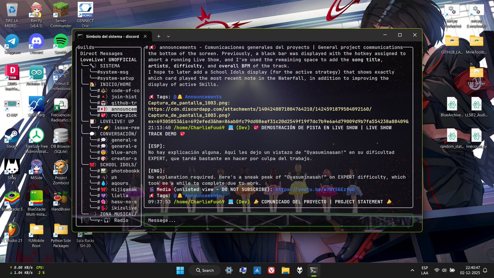This screenshot has width=494, height=278.
Task: Select the FLMobile Root folder
Action: point(36,235)
